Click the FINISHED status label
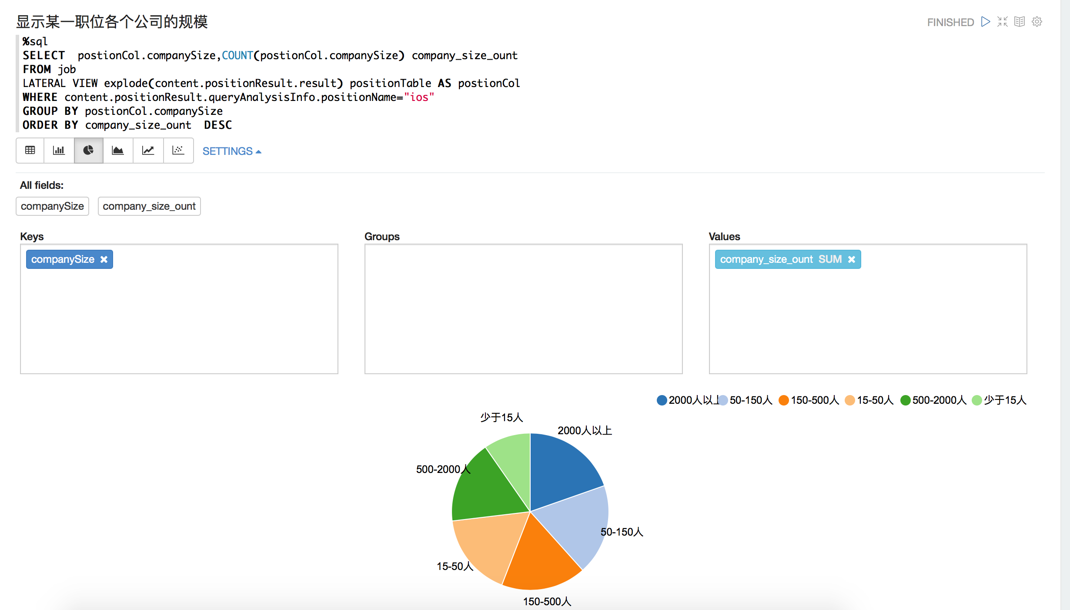Image resolution: width=1070 pixels, height=610 pixels. (950, 22)
